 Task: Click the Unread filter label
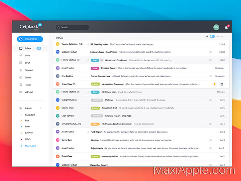(x=219, y=37)
